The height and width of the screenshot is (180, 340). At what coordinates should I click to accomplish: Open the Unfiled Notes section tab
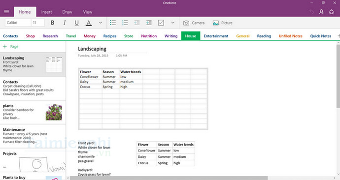(291, 36)
